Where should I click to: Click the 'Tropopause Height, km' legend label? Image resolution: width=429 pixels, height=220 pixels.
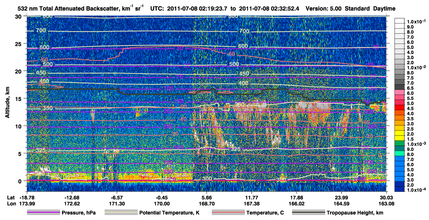(x=354, y=213)
